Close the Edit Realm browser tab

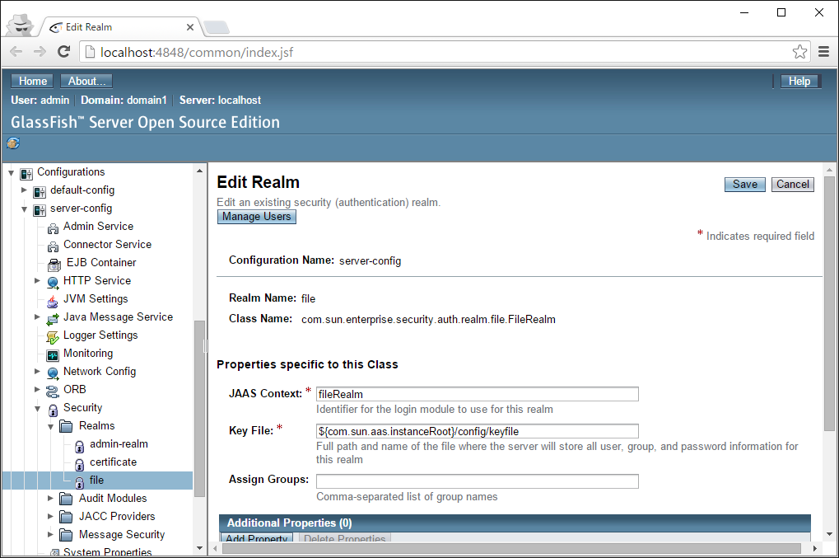(x=190, y=26)
